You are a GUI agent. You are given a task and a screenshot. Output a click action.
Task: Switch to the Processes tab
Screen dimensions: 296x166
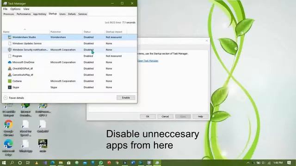pyautogui.click(x=9, y=14)
